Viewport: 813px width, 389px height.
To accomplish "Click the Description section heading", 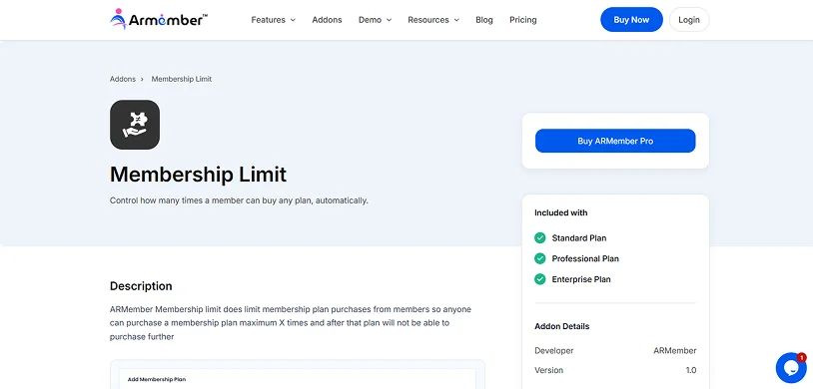I will pos(141,286).
